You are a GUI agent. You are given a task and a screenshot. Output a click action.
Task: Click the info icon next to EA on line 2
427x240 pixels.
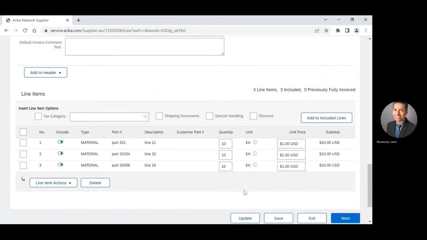pyautogui.click(x=255, y=154)
